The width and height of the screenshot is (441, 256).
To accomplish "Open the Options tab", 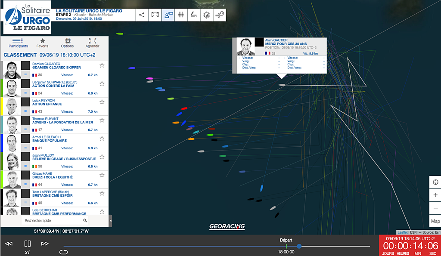I will click(67, 43).
